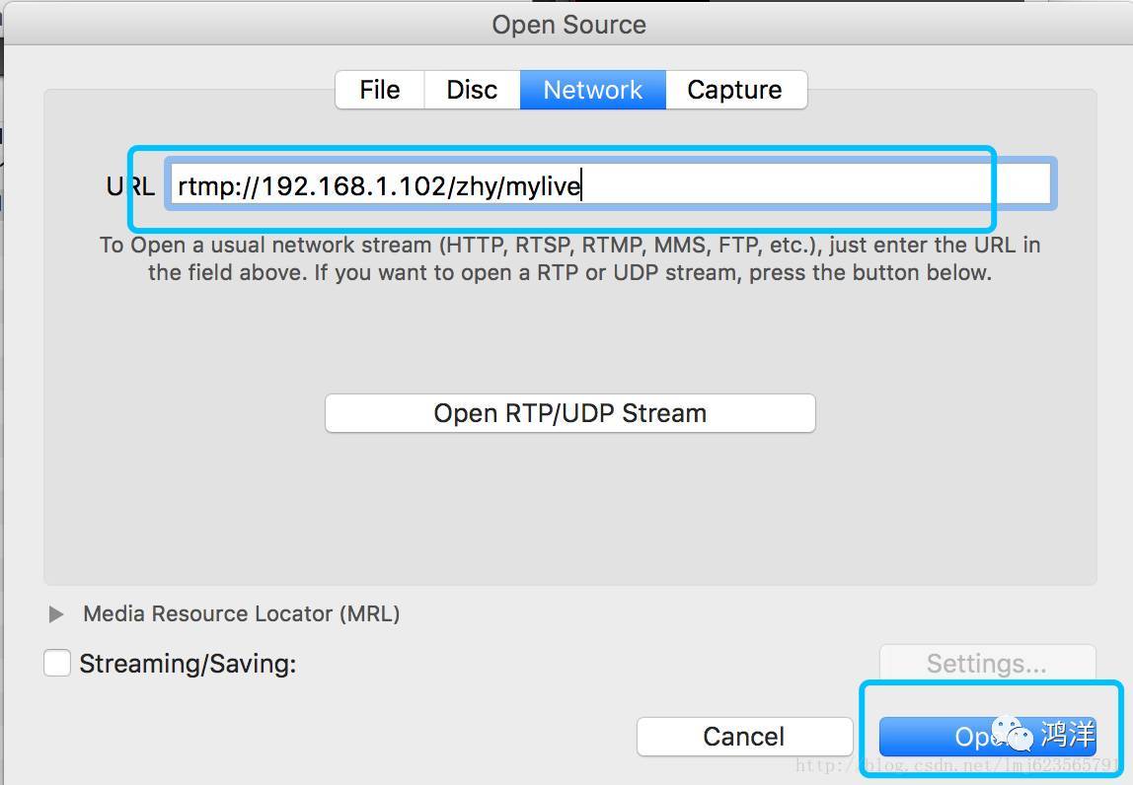Expand the Media Resource Locator disclosure triangle
This screenshot has height=785, width=1133.
point(55,613)
